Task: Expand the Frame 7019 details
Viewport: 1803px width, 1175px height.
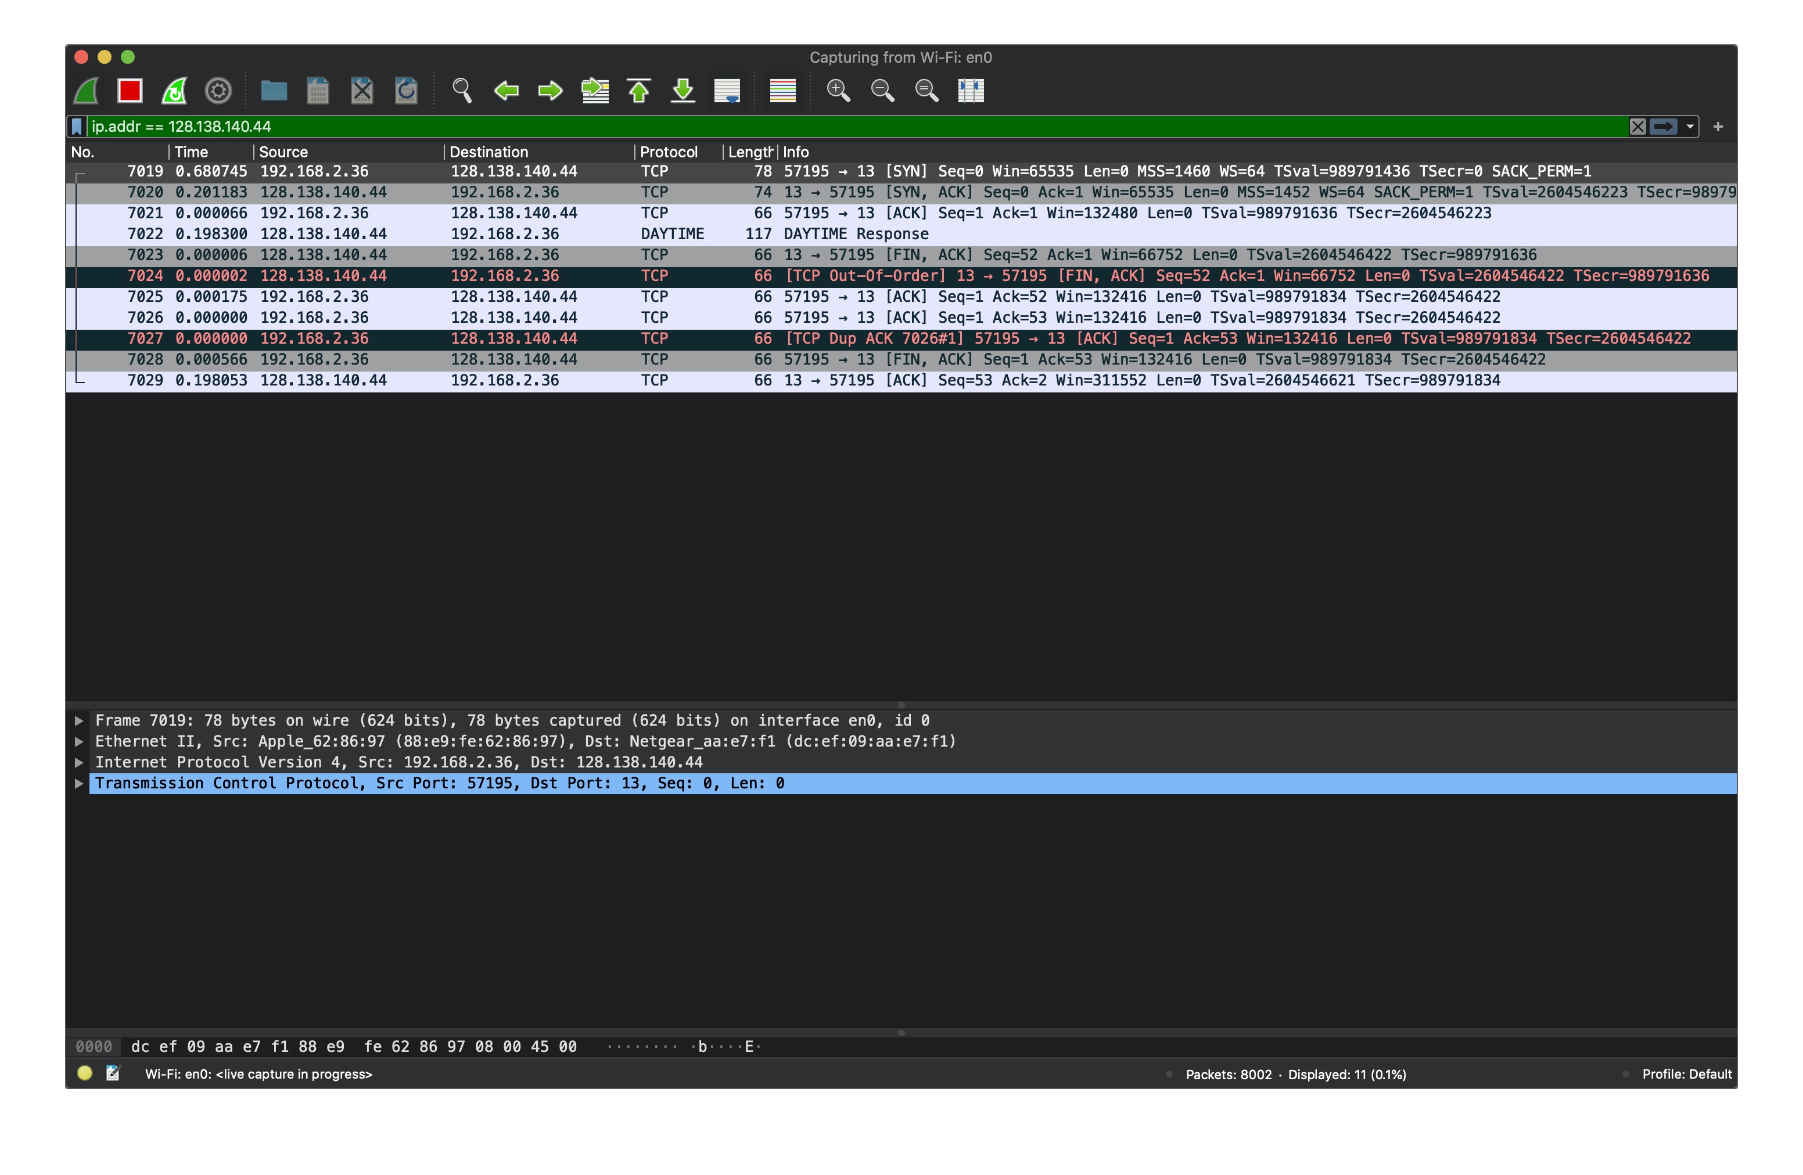Action: pos(78,720)
